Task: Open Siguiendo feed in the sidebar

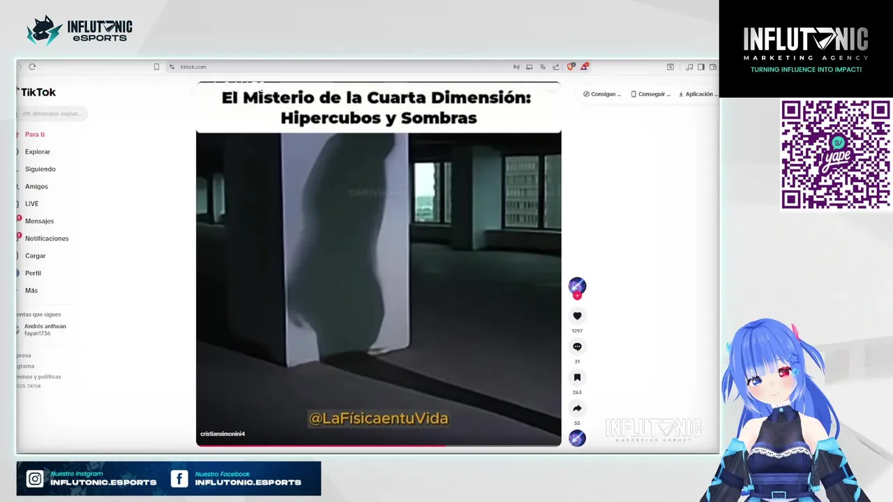Action: [40, 169]
